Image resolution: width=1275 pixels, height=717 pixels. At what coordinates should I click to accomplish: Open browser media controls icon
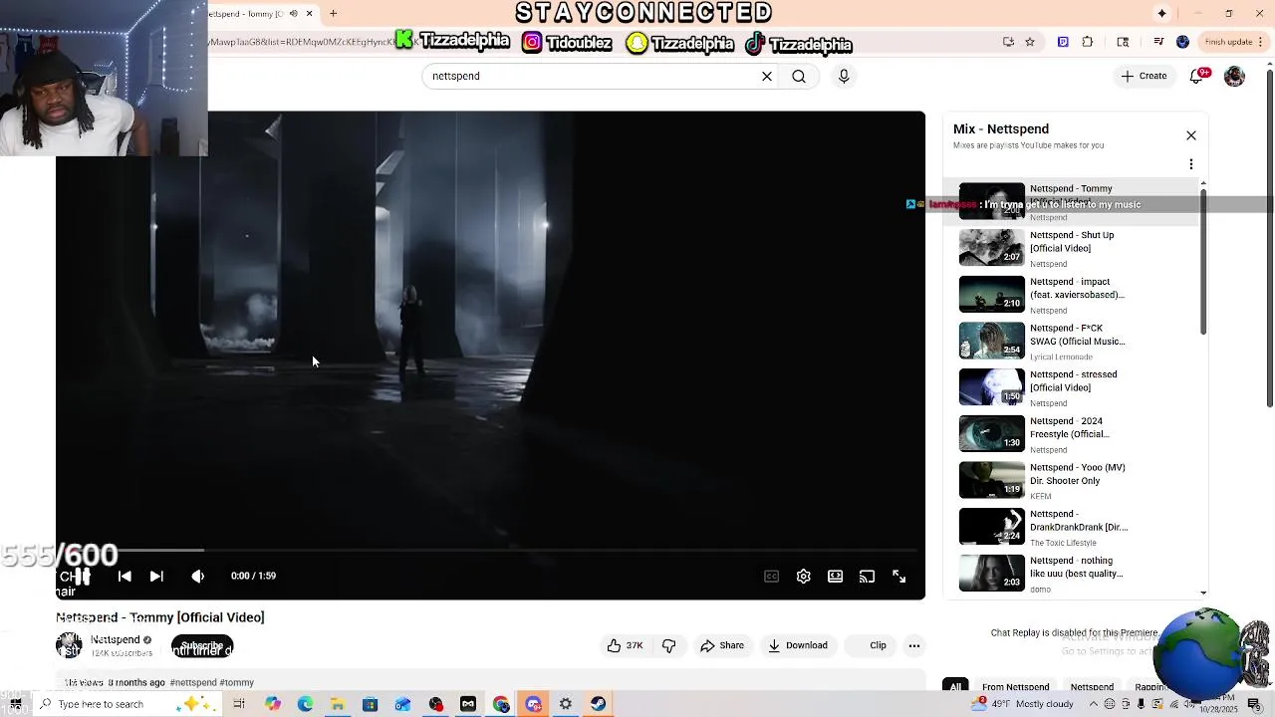(1158, 42)
